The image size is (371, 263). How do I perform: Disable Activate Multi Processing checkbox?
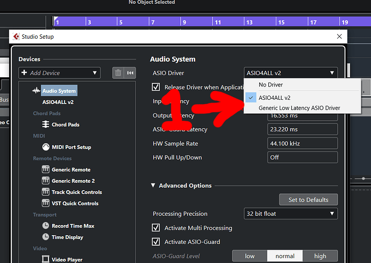pyautogui.click(x=156, y=228)
